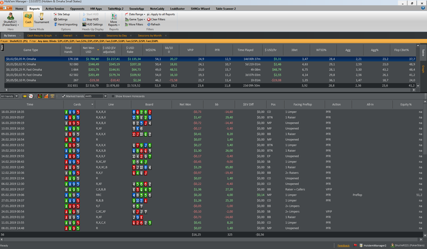Open the Graph side panel tab
This screenshot has height=249, width=427.
423,69
